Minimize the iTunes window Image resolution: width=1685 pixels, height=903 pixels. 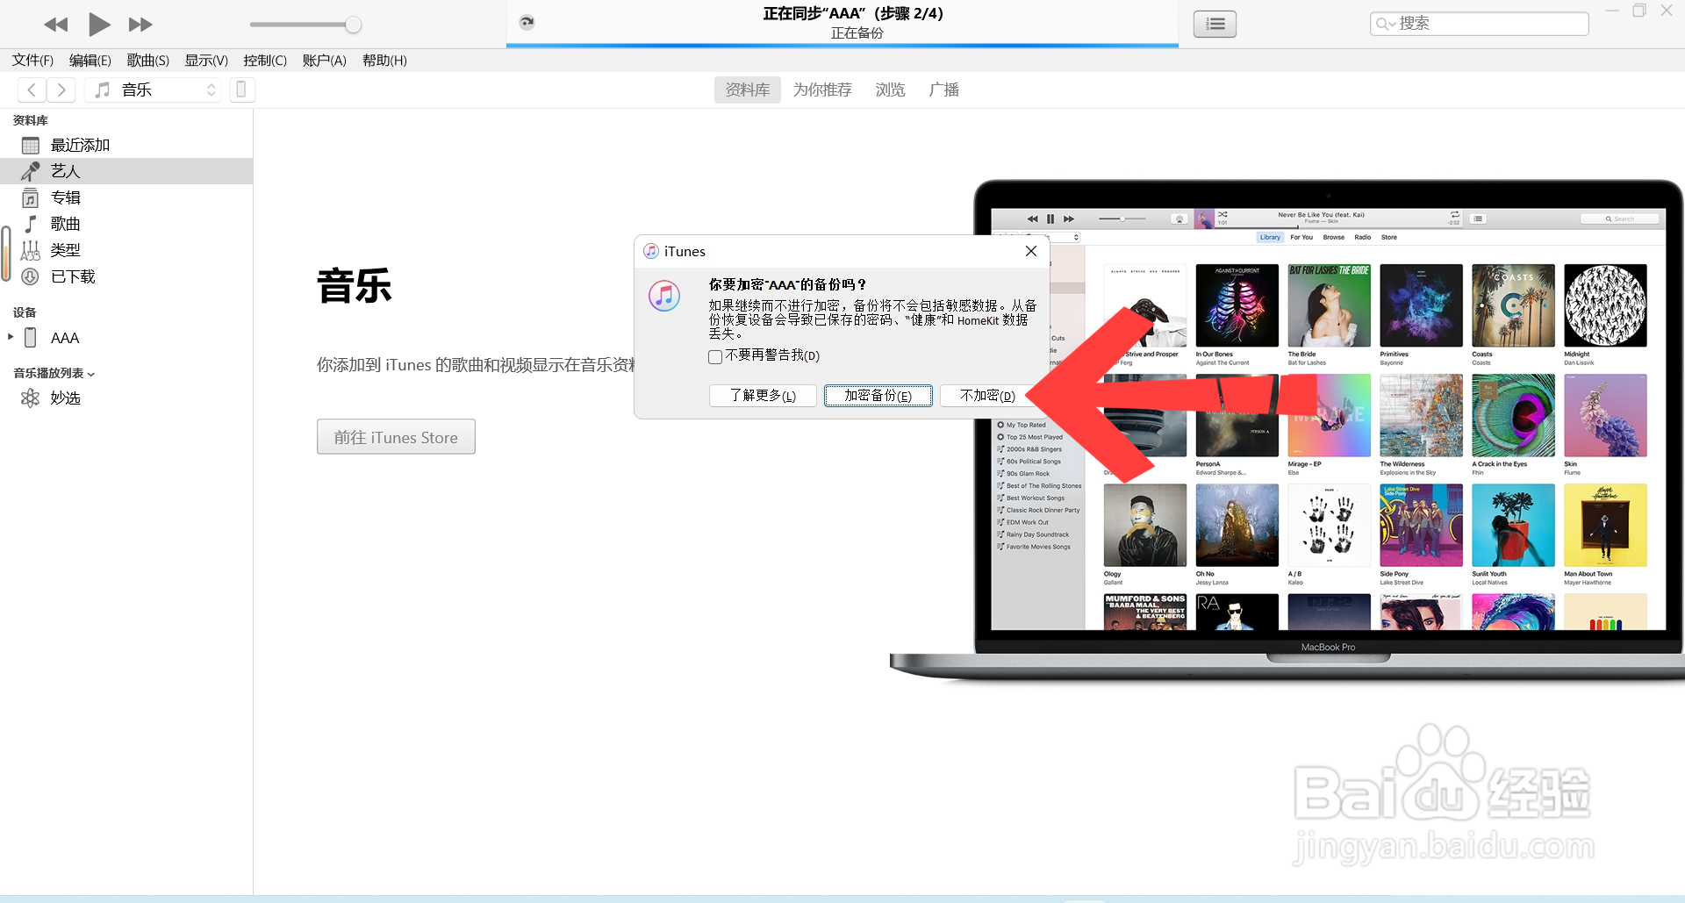[1612, 11]
